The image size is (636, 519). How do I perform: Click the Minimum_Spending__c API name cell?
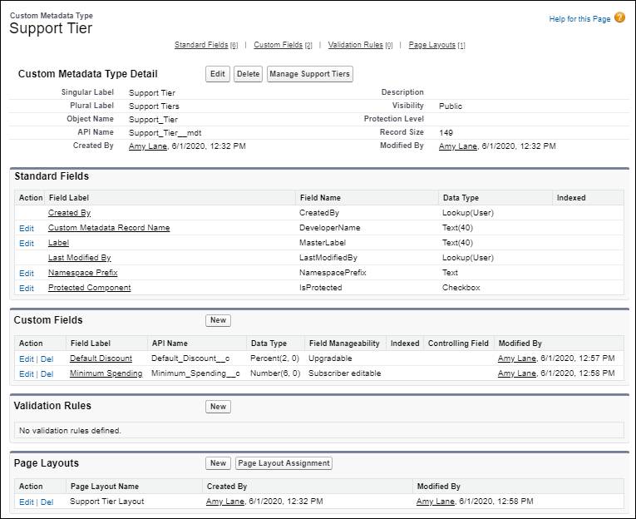click(x=195, y=373)
